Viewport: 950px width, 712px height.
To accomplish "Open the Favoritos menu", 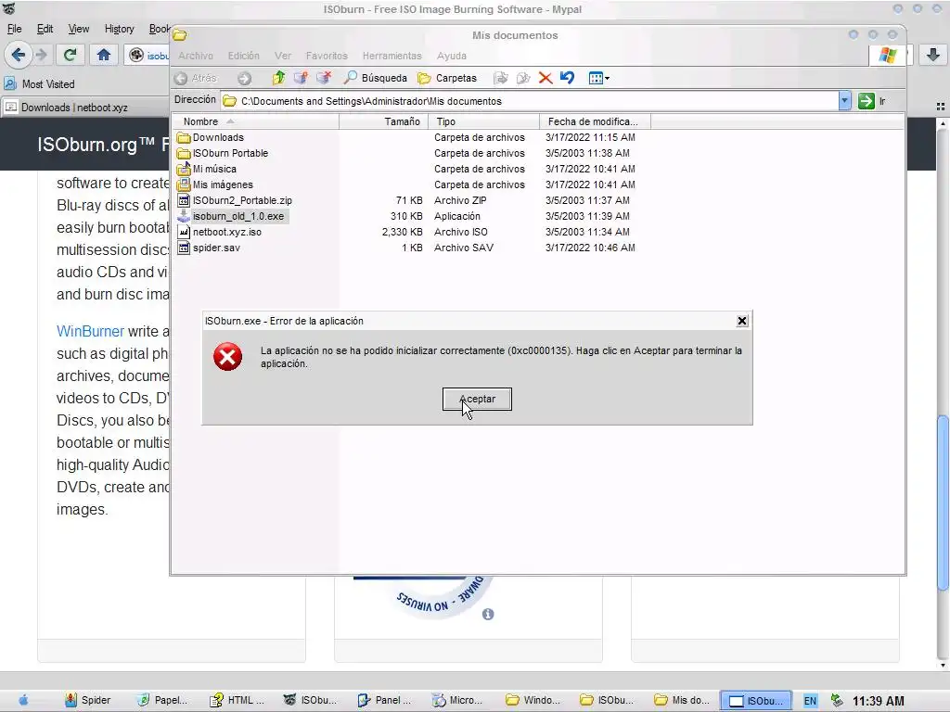I will point(327,56).
